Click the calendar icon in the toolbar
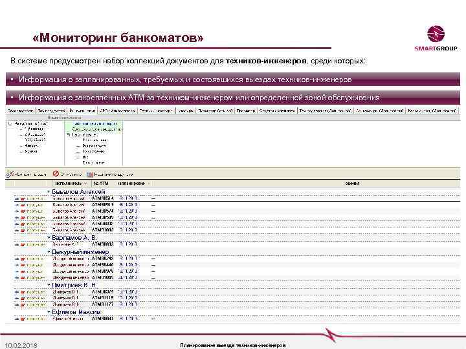This screenshot has height=349, width=466. point(90,174)
